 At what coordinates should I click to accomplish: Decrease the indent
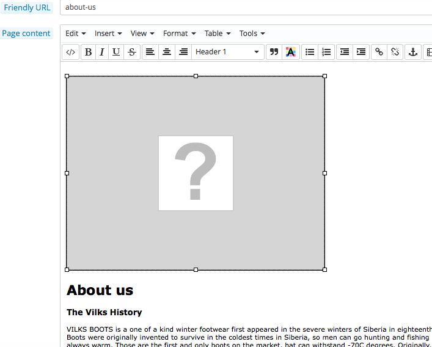tap(345, 52)
